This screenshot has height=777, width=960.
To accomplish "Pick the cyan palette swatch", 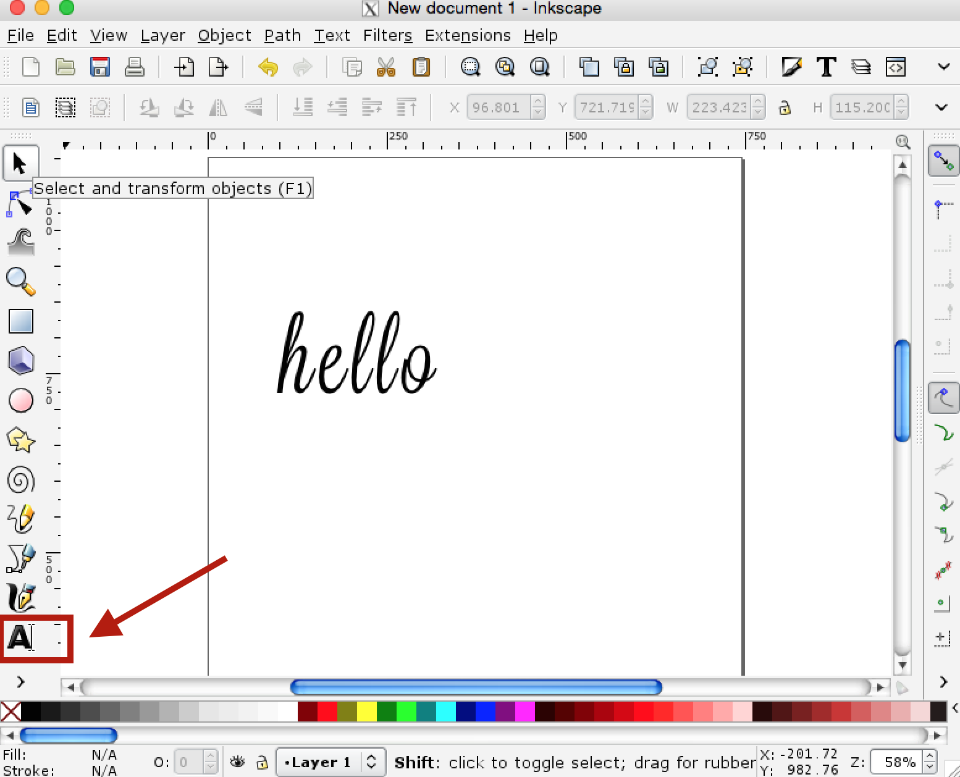I will [446, 712].
